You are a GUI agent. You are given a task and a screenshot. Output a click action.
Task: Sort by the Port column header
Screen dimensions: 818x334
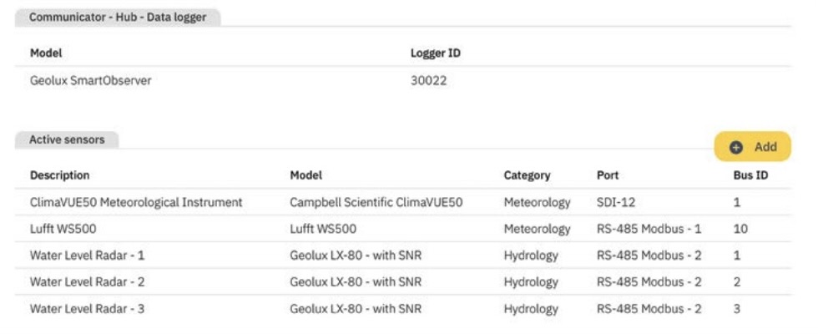tap(608, 175)
